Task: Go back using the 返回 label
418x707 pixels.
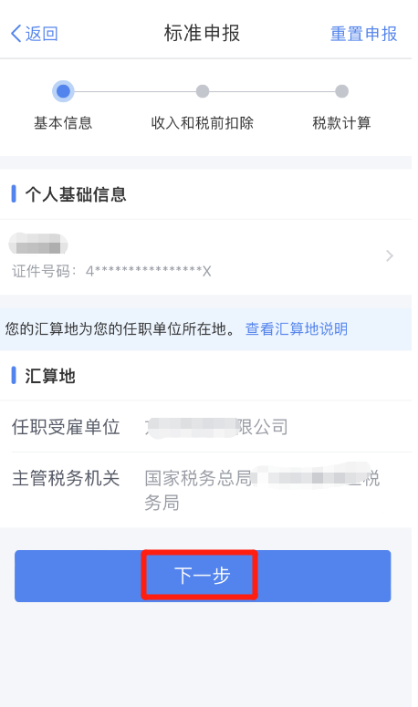Action: coord(41,34)
